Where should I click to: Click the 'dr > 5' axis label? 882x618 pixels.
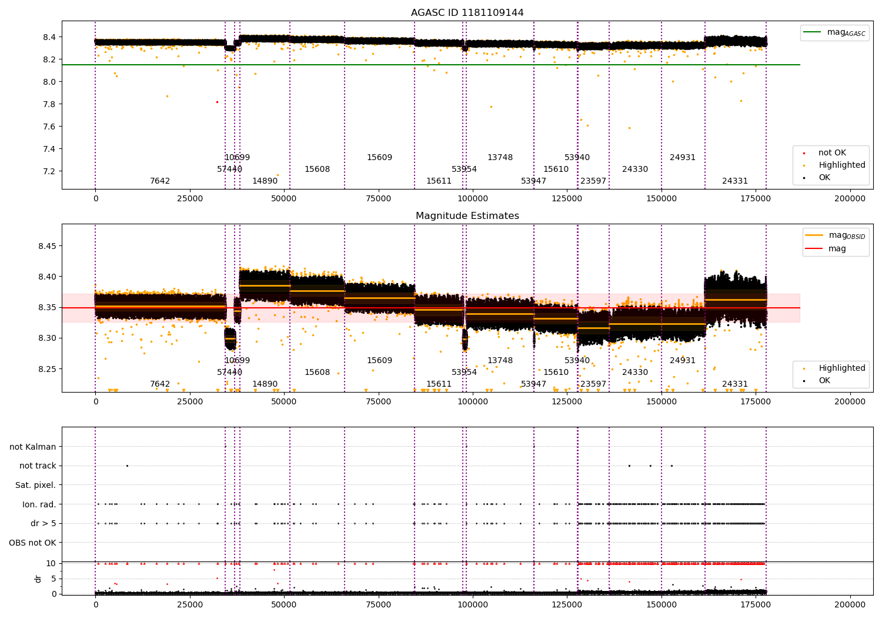click(44, 523)
